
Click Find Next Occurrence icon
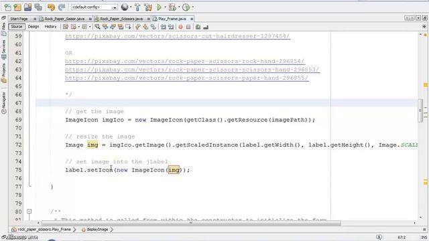(x=113, y=27)
